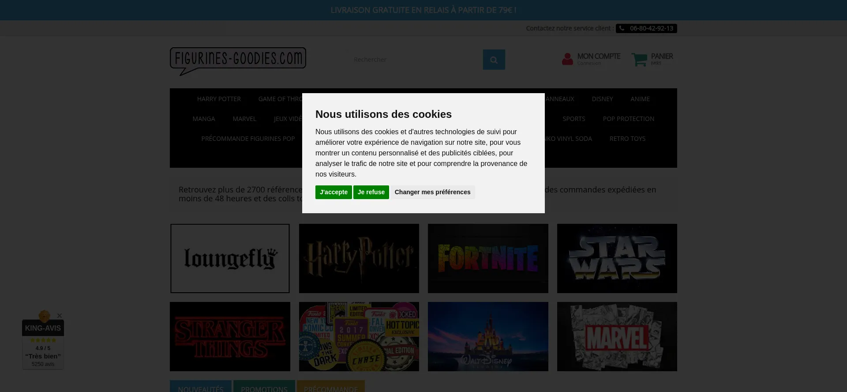Click the free delivery banner text

(423, 10)
